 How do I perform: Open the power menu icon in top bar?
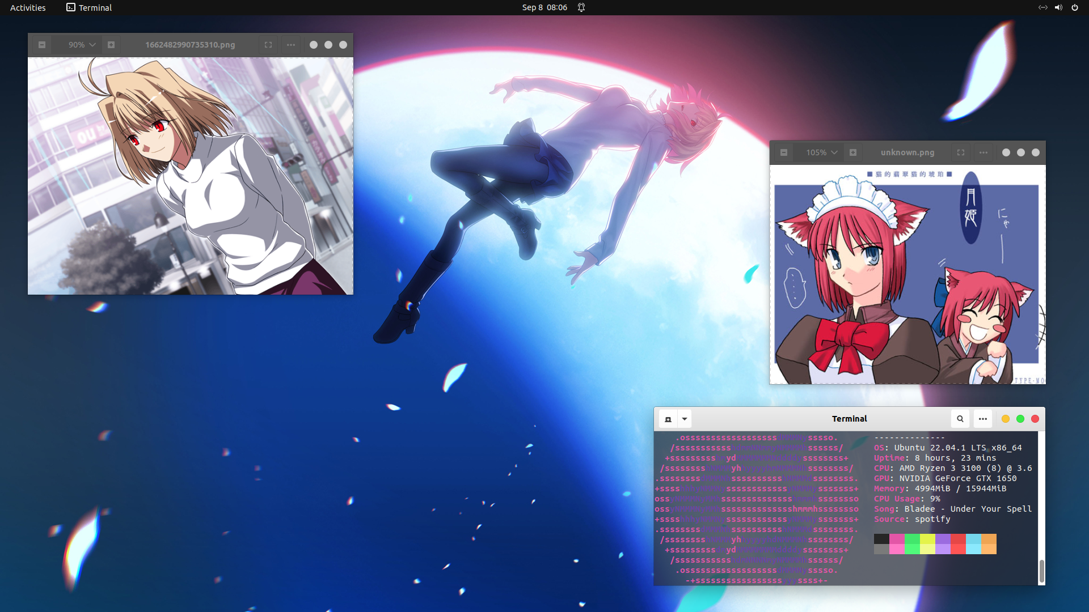(x=1075, y=7)
